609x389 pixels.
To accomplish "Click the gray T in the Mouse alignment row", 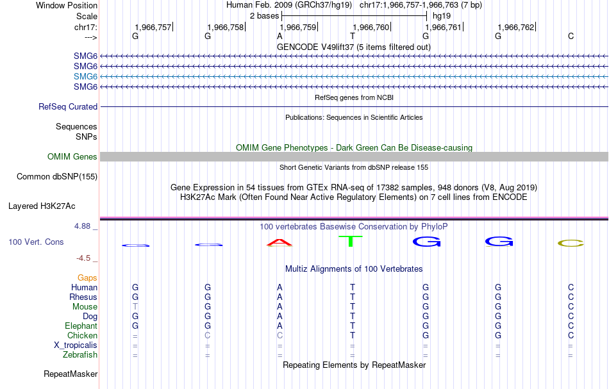I will click(x=135, y=307).
